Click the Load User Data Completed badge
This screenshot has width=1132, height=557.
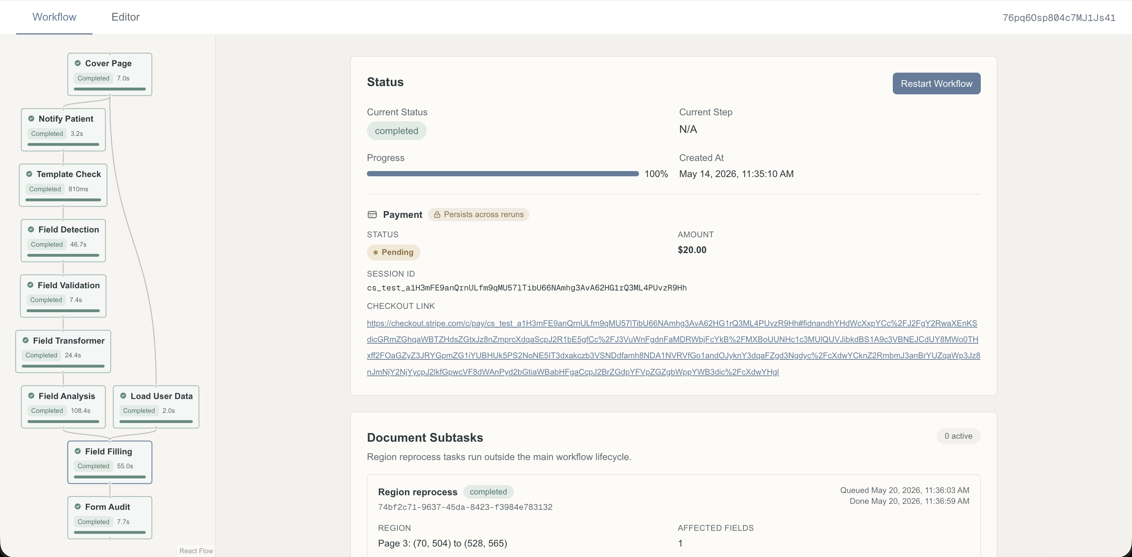click(x=139, y=411)
